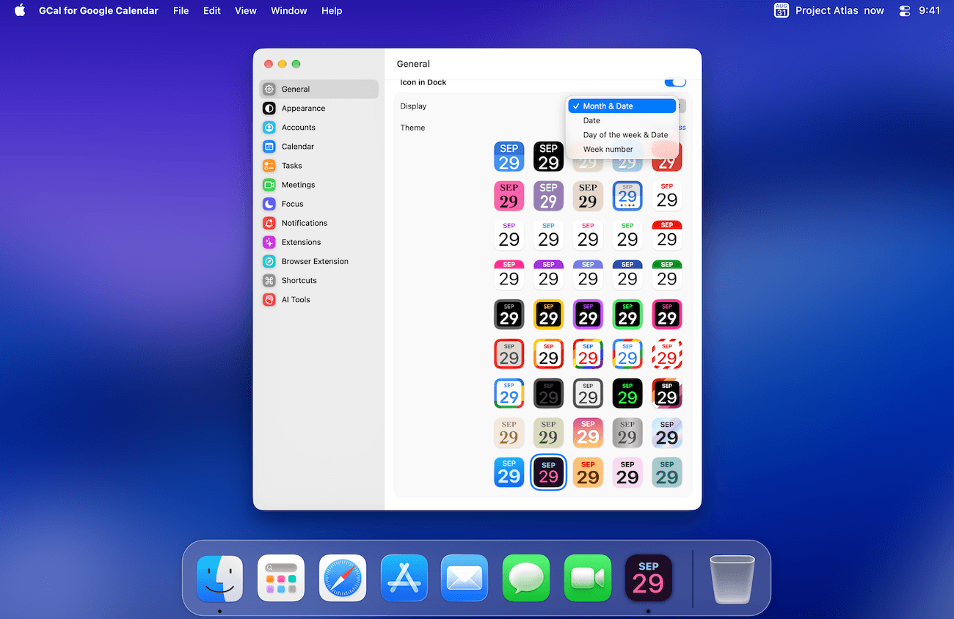Image resolution: width=954 pixels, height=619 pixels.
Task: Launch Safari from the Dock
Action: tap(343, 578)
